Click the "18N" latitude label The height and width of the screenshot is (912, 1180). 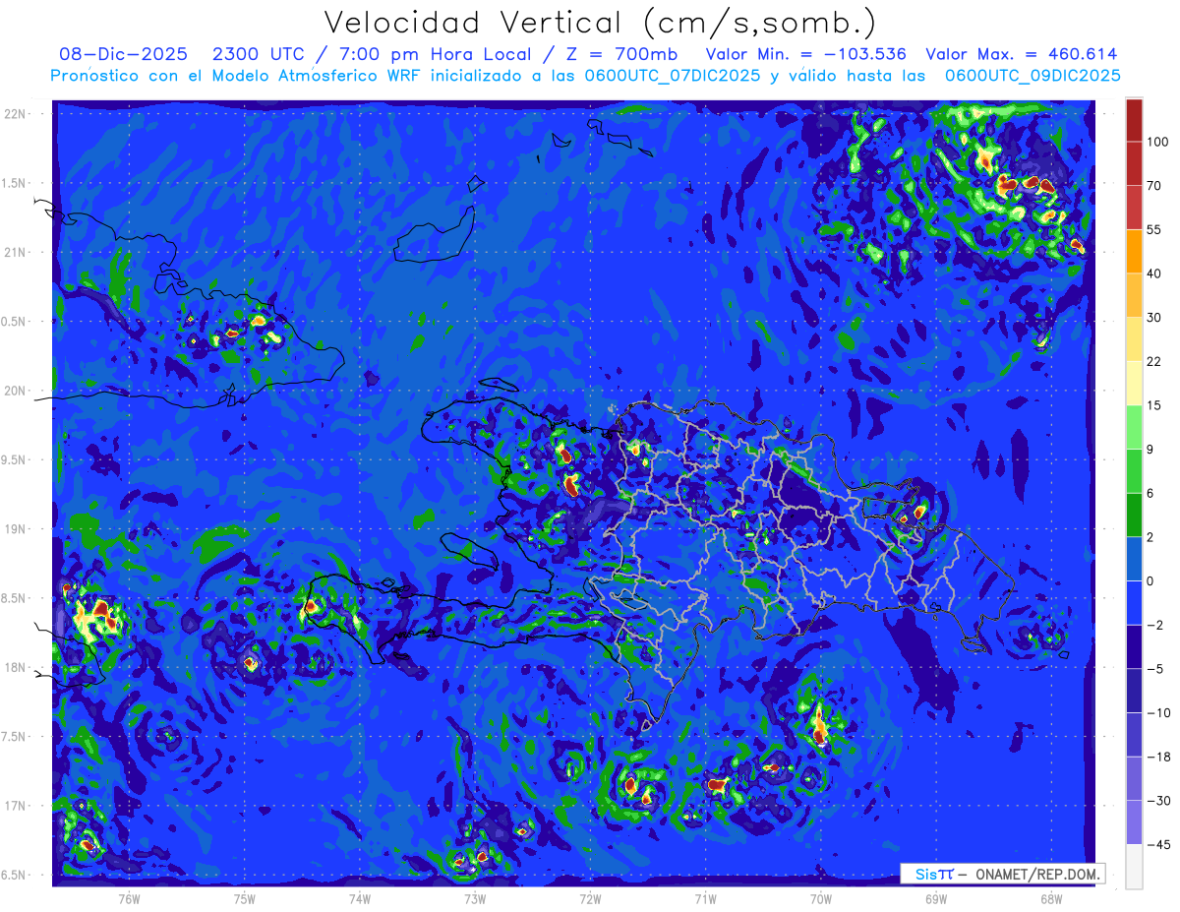coord(15,668)
